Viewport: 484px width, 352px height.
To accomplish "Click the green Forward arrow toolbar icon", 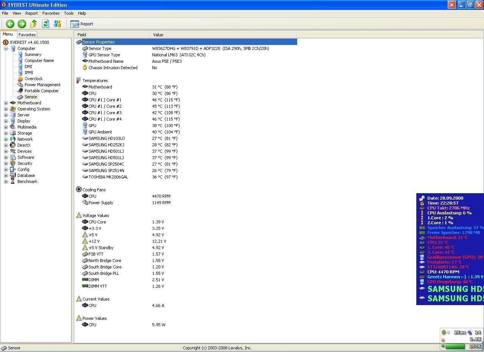I will 22,24.
